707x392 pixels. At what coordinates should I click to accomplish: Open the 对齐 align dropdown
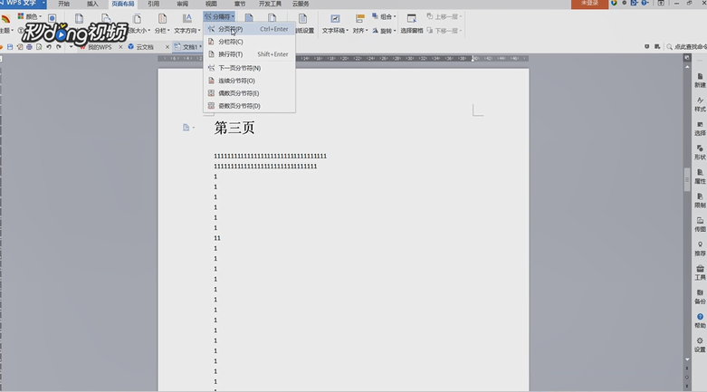tap(359, 24)
